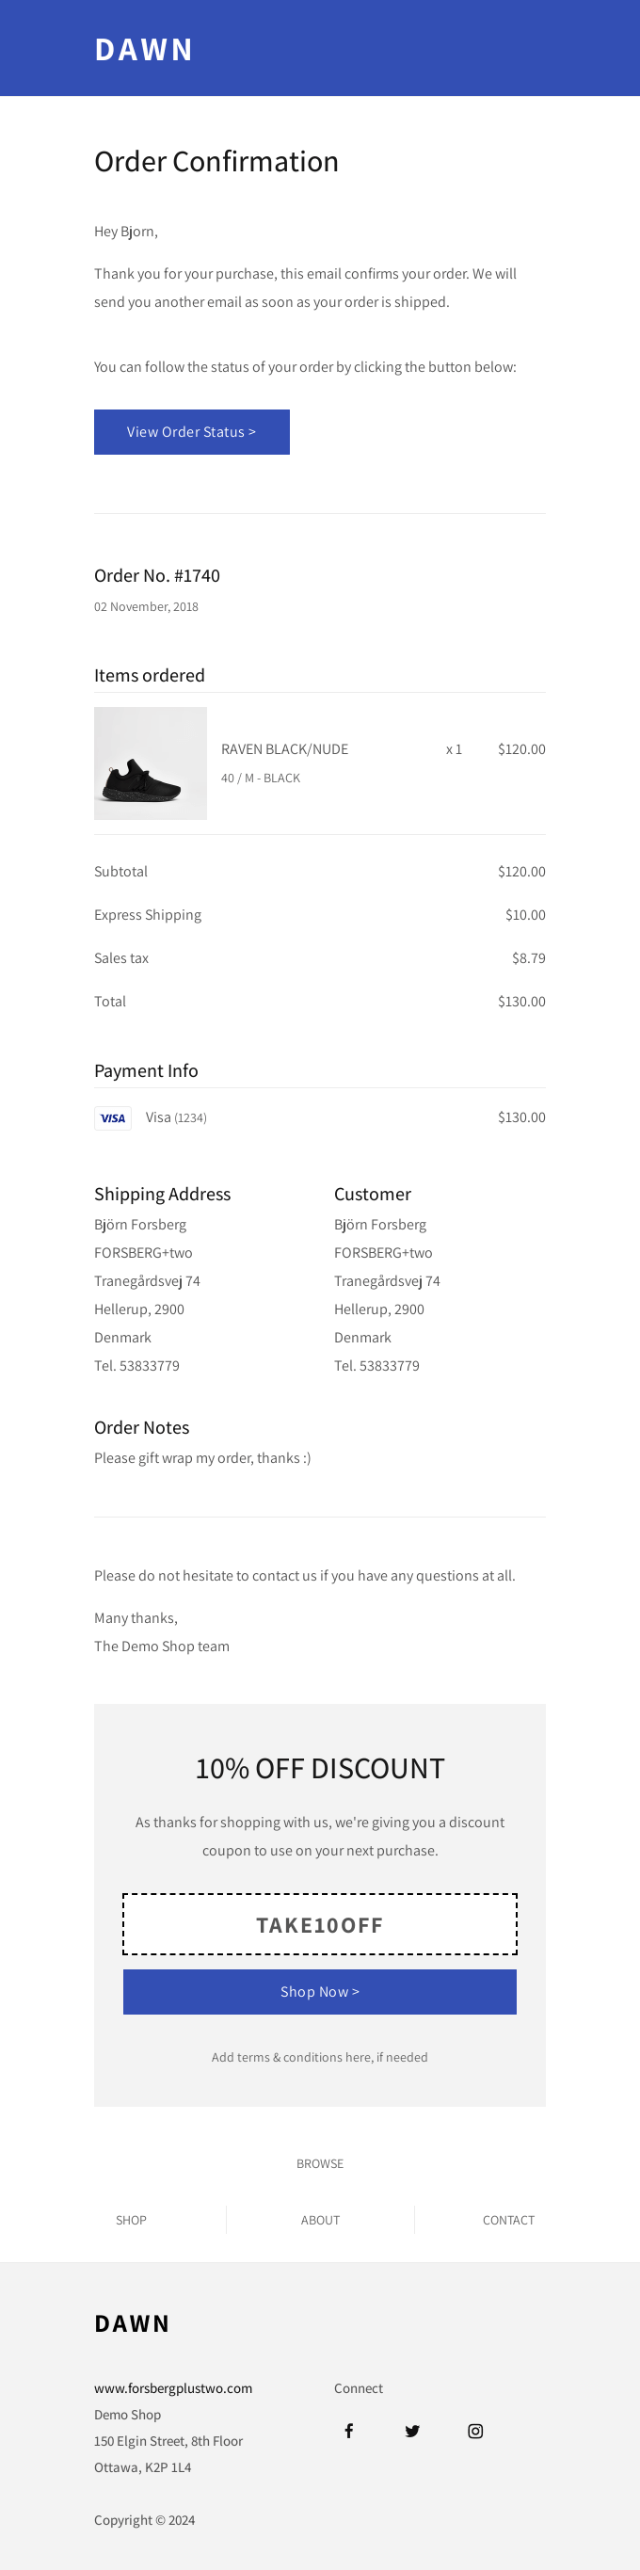The width and height of the screenshot is (640, 2570).
Task: Click the RAVEN BLACK/NUDE product name
Action: point(284,749)
